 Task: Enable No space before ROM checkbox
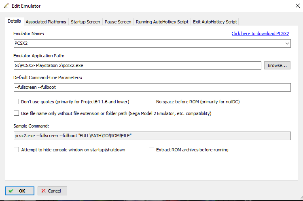[x=151, y=102]
